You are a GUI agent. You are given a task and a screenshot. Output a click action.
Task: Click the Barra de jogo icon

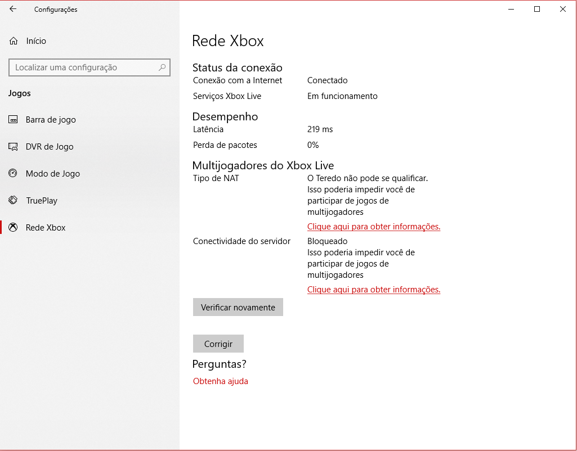[13, 119]
